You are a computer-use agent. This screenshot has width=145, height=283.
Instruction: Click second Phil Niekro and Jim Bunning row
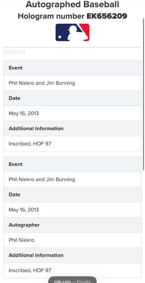72,179
